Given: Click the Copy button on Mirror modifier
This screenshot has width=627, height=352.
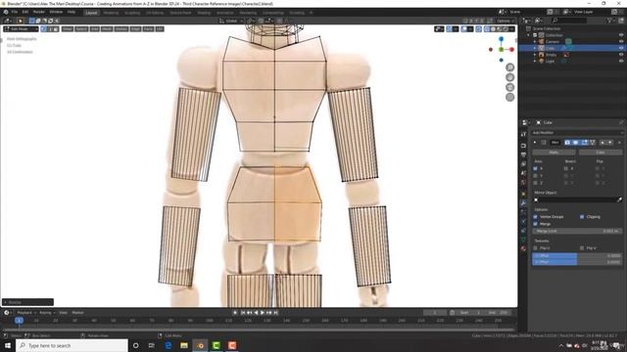Looking at the screenshot, I should (601, 153).
